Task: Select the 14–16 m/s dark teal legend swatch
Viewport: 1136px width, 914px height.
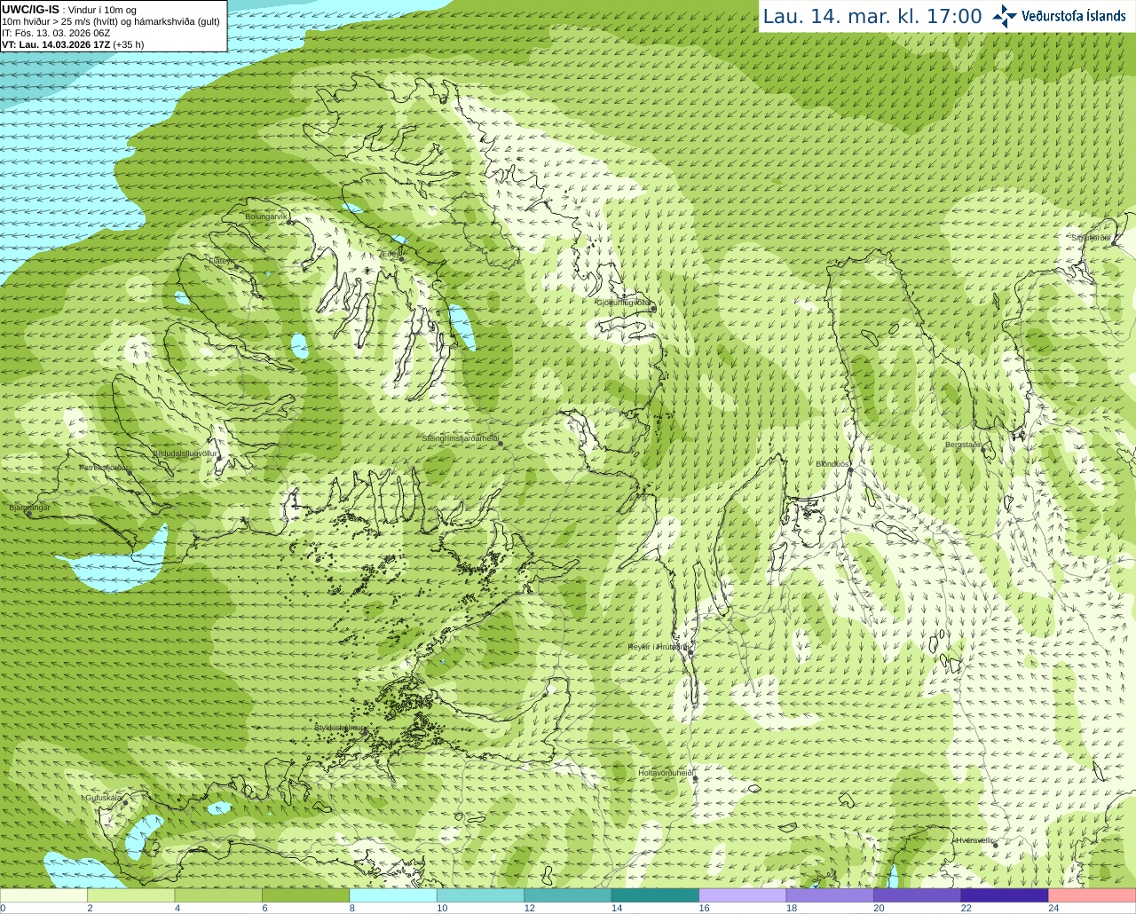Action: point(655,895)
